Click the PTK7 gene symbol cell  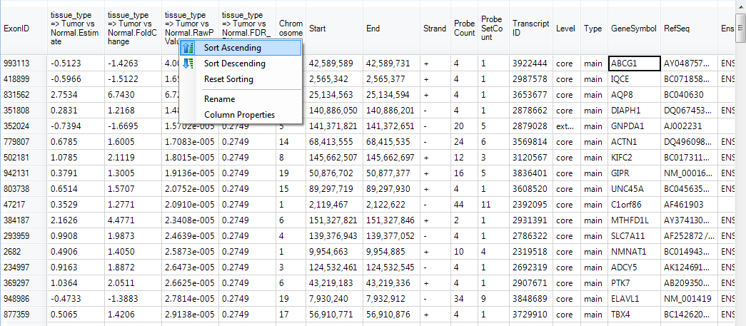tap(634, 282)
